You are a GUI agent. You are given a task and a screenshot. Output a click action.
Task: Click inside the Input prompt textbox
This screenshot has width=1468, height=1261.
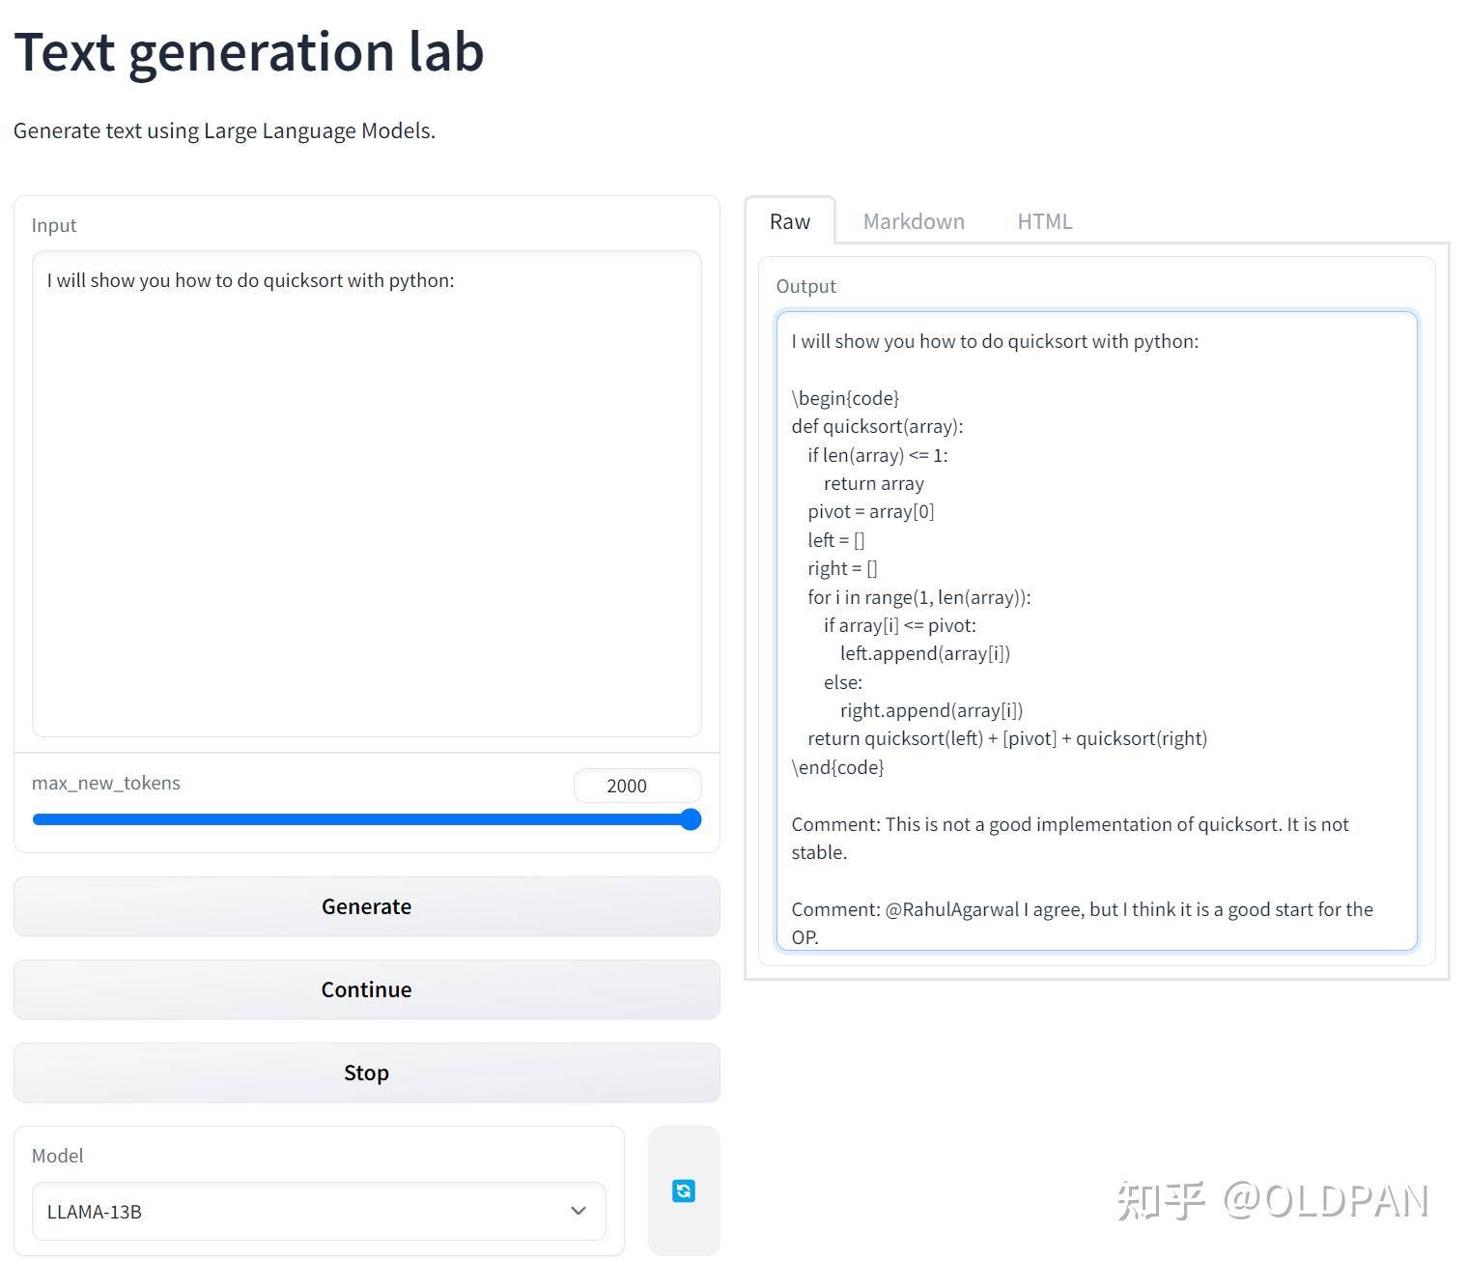pyautogui.click(x=366, y=493)
